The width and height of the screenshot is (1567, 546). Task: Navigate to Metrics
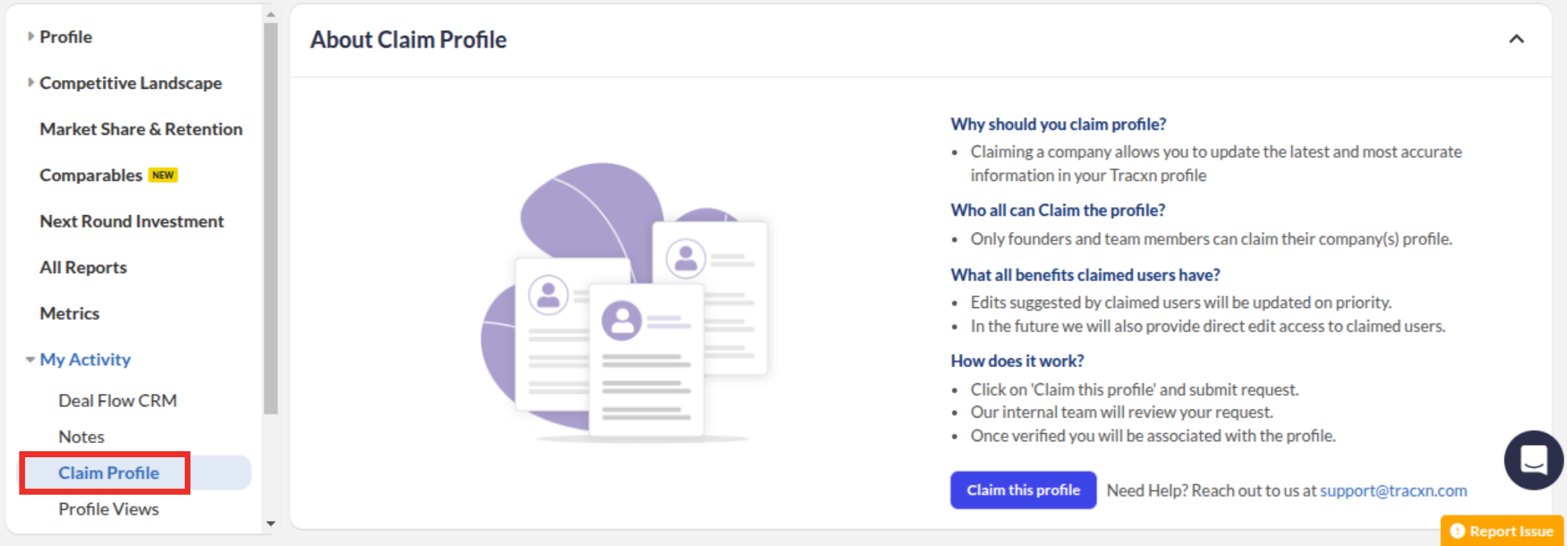[69, 313]
